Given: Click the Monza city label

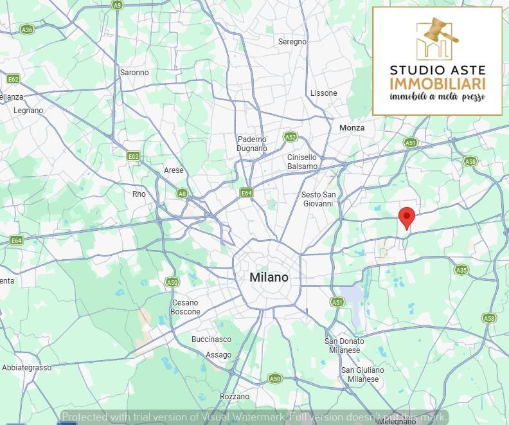Looking at the screenshot, I should click(352, 127).
